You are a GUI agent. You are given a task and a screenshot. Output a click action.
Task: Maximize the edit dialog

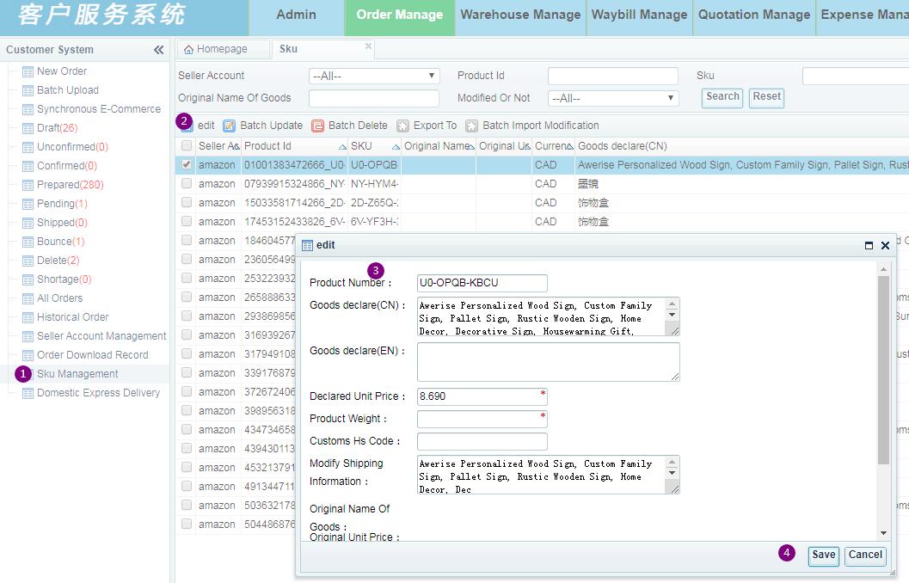pos(869,246)
